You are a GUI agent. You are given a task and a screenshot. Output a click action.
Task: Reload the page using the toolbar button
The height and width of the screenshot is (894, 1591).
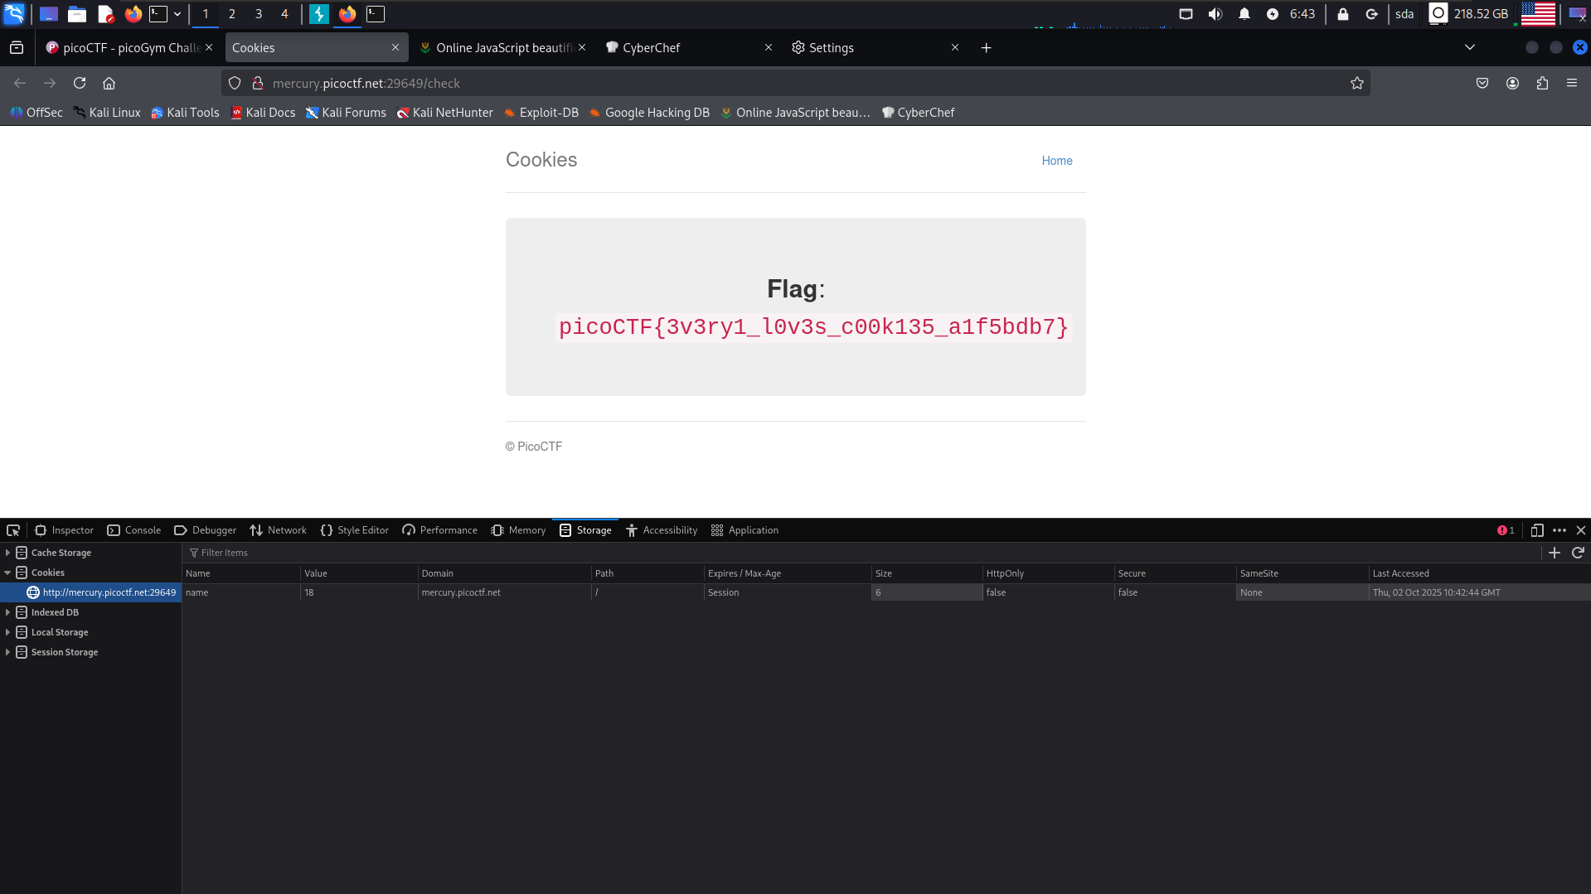pos(80,83)
